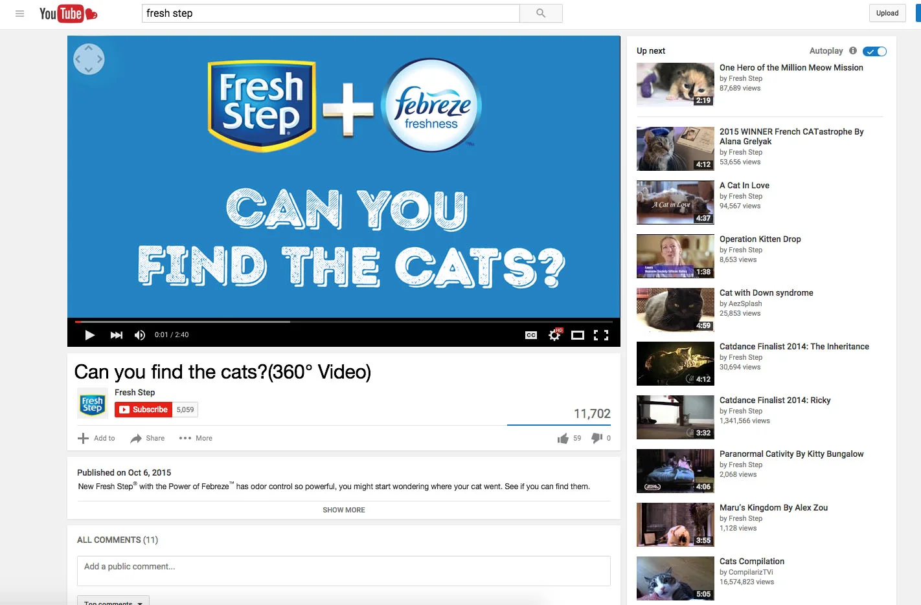Click the video progress bar
The width and height of the screenshot is (921, 605).
[x=344, y=321]
